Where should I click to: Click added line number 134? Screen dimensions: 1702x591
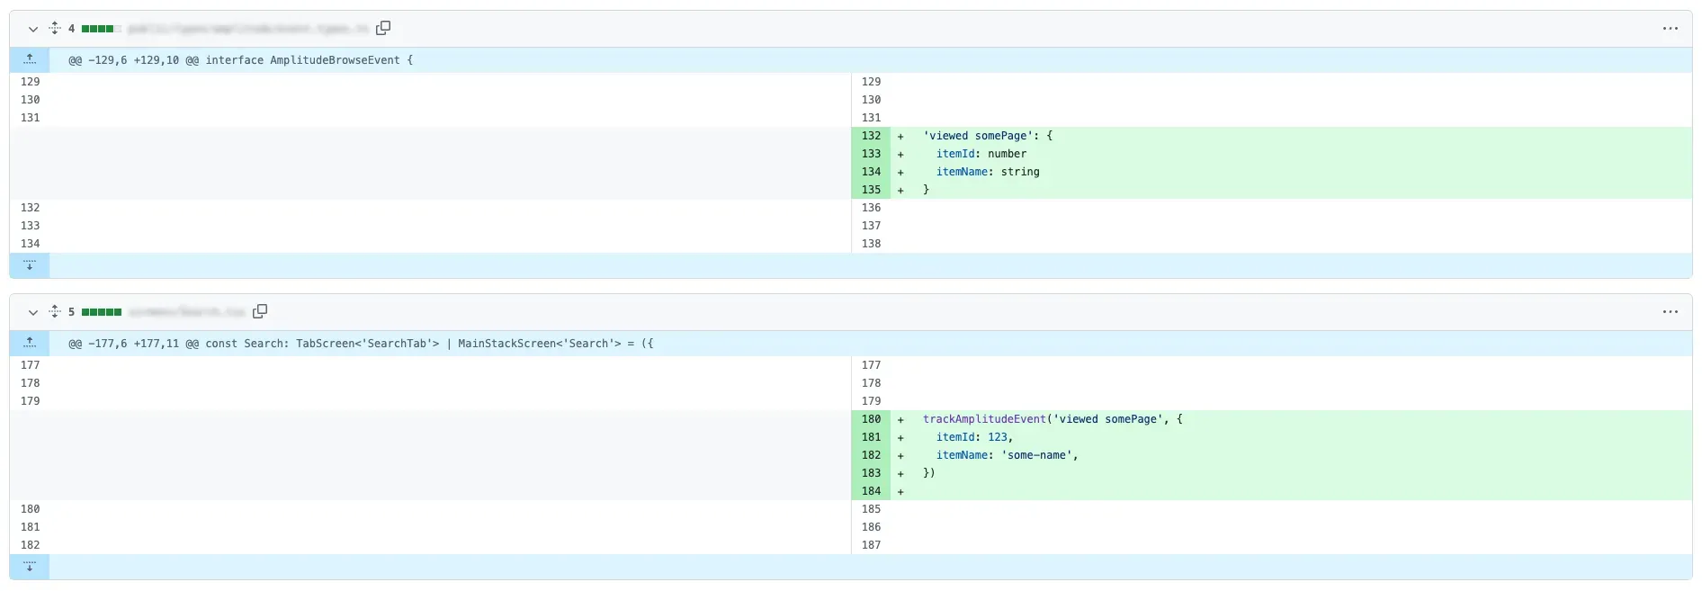point(871,172)
